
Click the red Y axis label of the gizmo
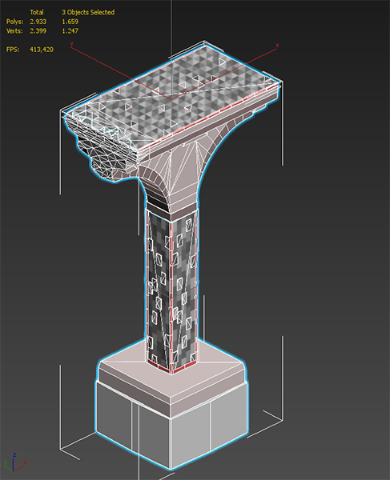click(x=72, y=44)
